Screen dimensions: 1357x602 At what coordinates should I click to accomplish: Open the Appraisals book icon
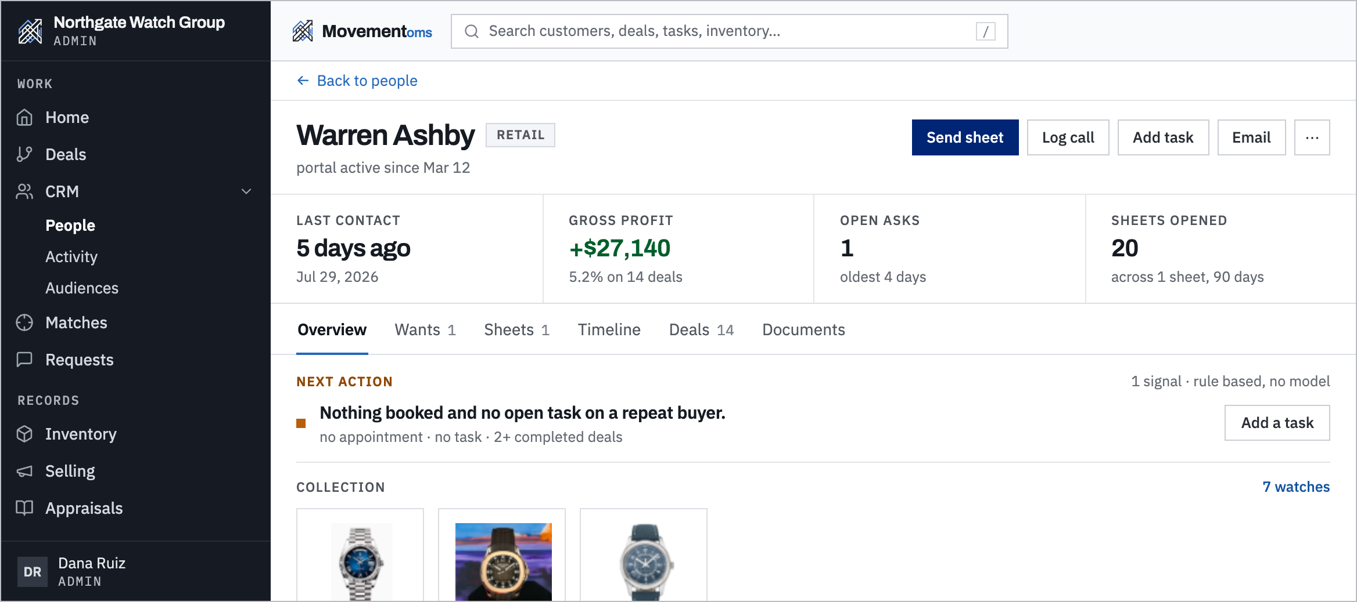[x=24, y=508]
